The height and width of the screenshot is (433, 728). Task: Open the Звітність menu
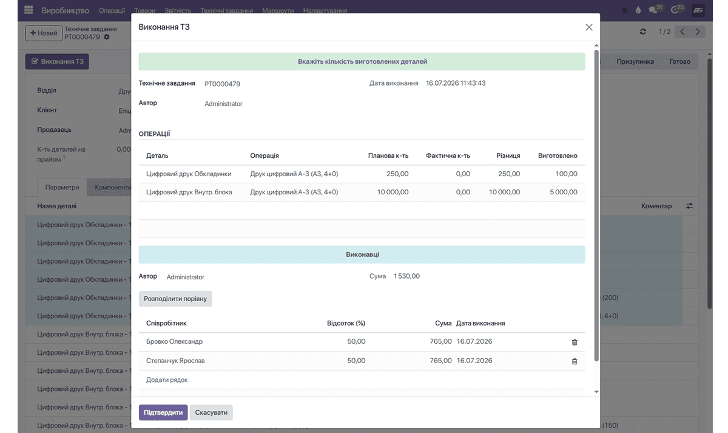click(x=178, y=11)
